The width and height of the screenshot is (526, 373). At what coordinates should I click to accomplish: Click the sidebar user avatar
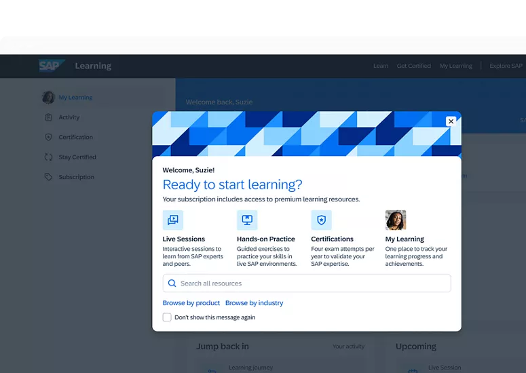48,97
